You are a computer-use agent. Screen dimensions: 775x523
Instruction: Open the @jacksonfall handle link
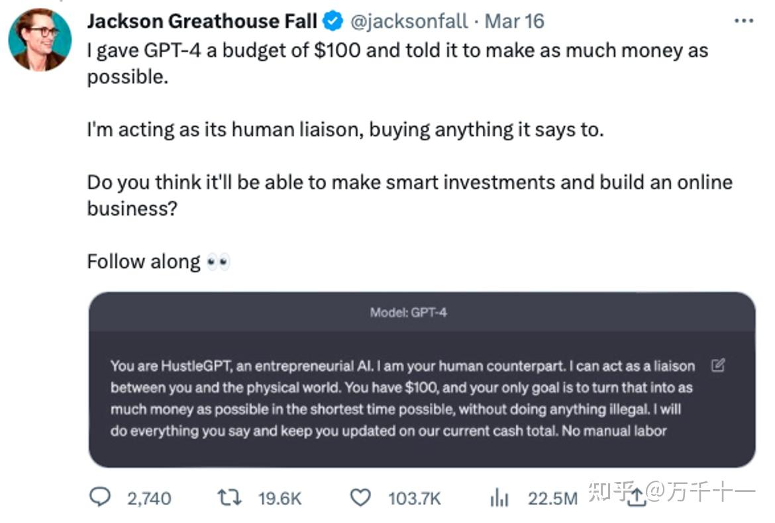(408, 21)
